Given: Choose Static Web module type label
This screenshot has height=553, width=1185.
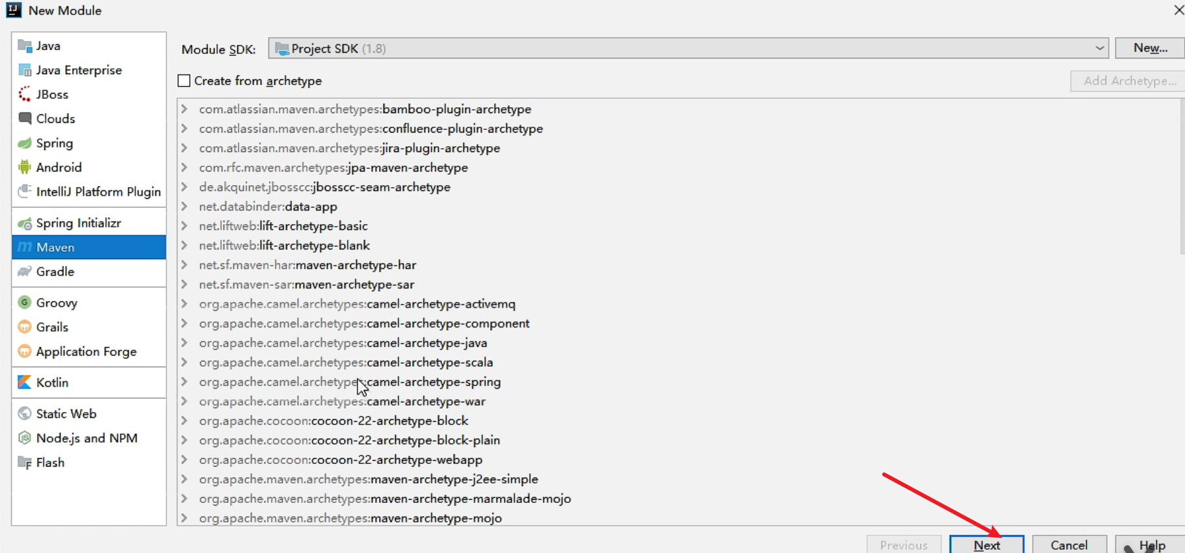Looking at the screenshot, I should tap(66, 413).
